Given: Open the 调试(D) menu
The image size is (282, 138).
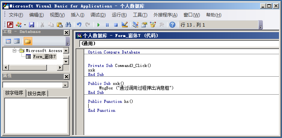Looking at the screenshot, I should pos(98,15).
